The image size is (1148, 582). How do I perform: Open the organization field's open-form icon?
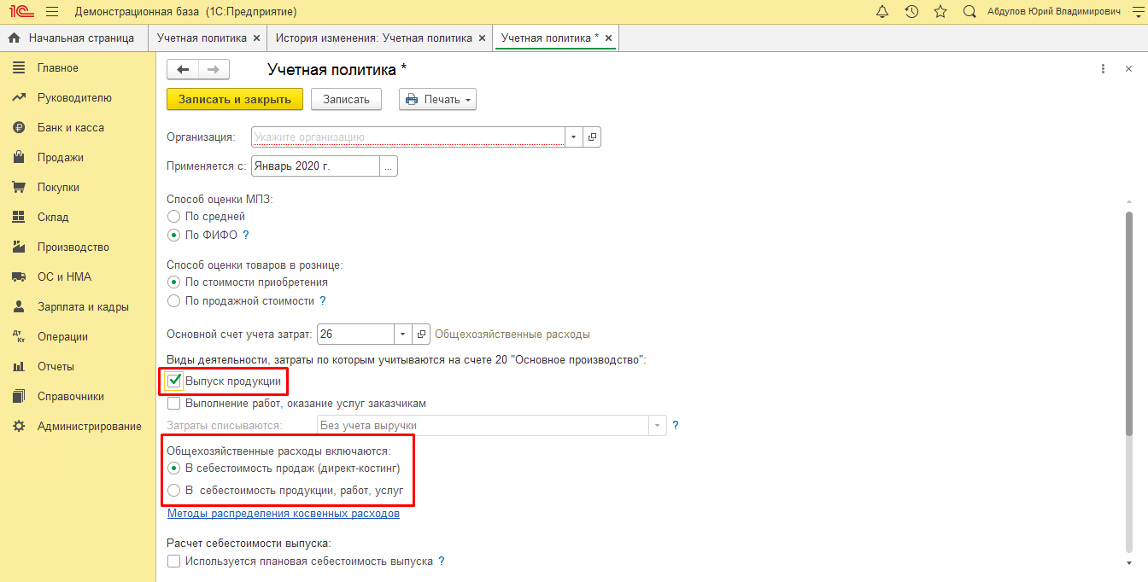tap(592, 137)
